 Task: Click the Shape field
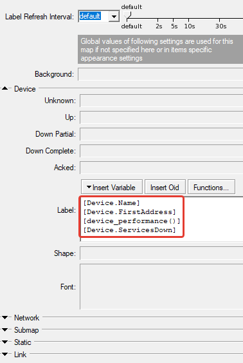pyautogui.click(x=161, y=253)
